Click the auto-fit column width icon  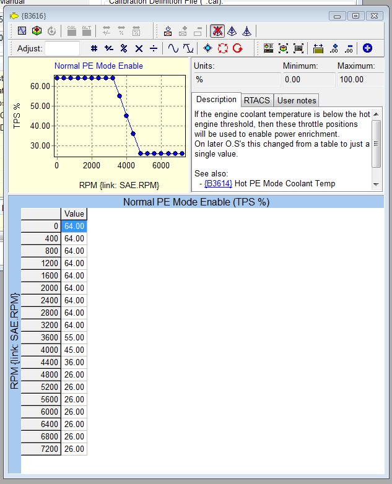[318, 48]
